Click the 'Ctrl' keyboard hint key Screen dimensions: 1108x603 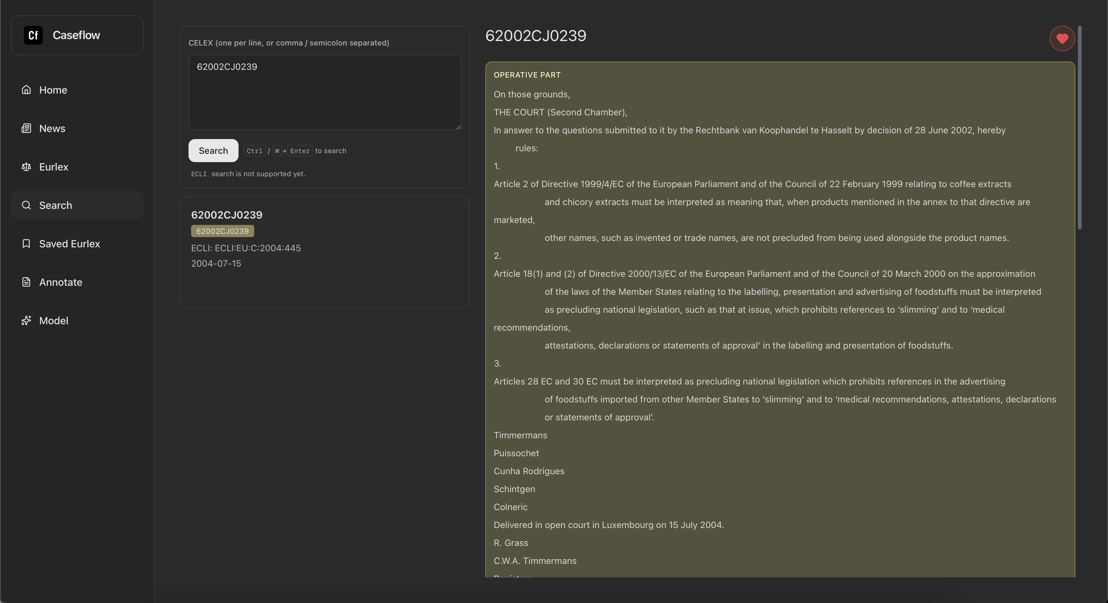pos(254,151)
